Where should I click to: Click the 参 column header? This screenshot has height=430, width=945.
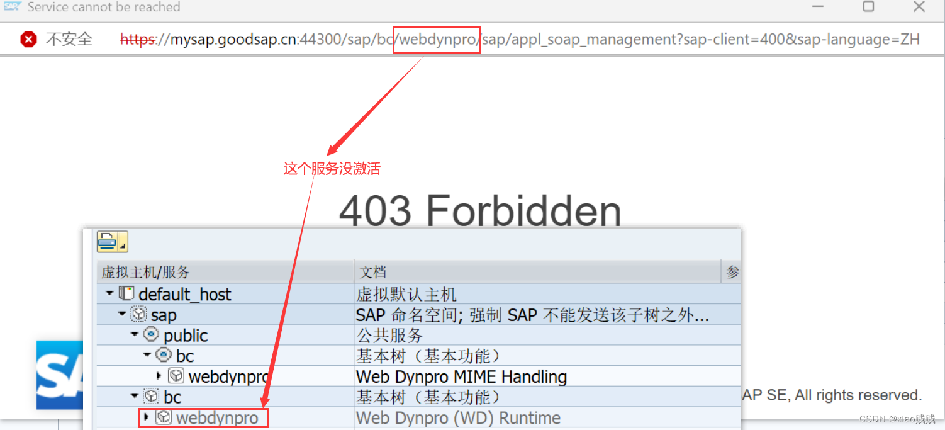(732, 273)
